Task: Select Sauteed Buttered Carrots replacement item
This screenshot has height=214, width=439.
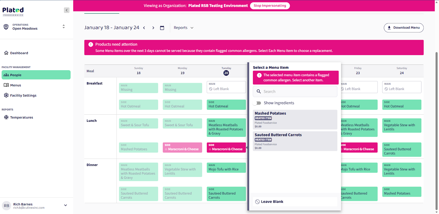Action: click(295, 141)
